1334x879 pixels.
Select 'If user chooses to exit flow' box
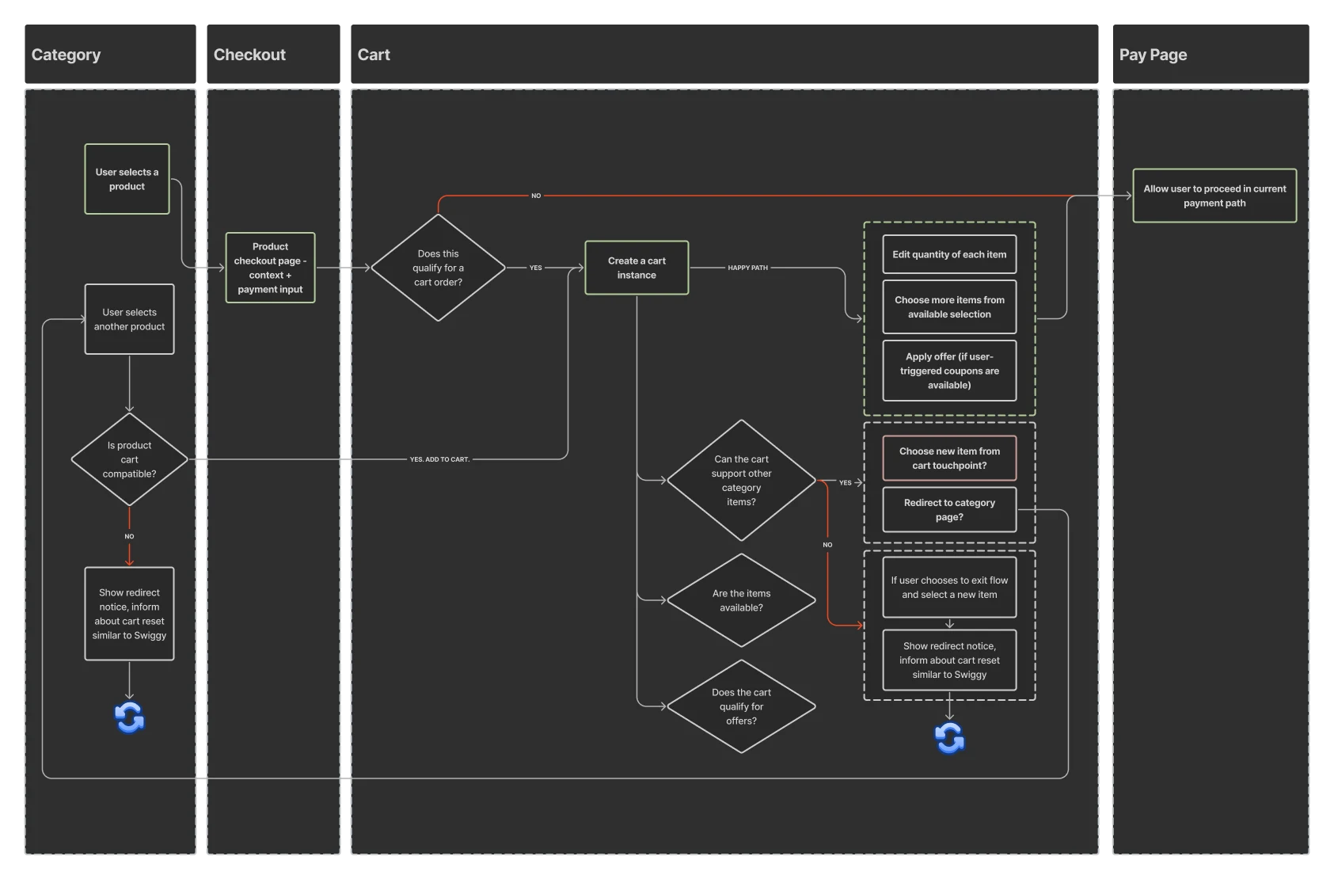coord(949,587)
